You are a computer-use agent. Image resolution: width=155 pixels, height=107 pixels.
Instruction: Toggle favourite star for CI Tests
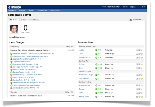(x=142, y=64)
